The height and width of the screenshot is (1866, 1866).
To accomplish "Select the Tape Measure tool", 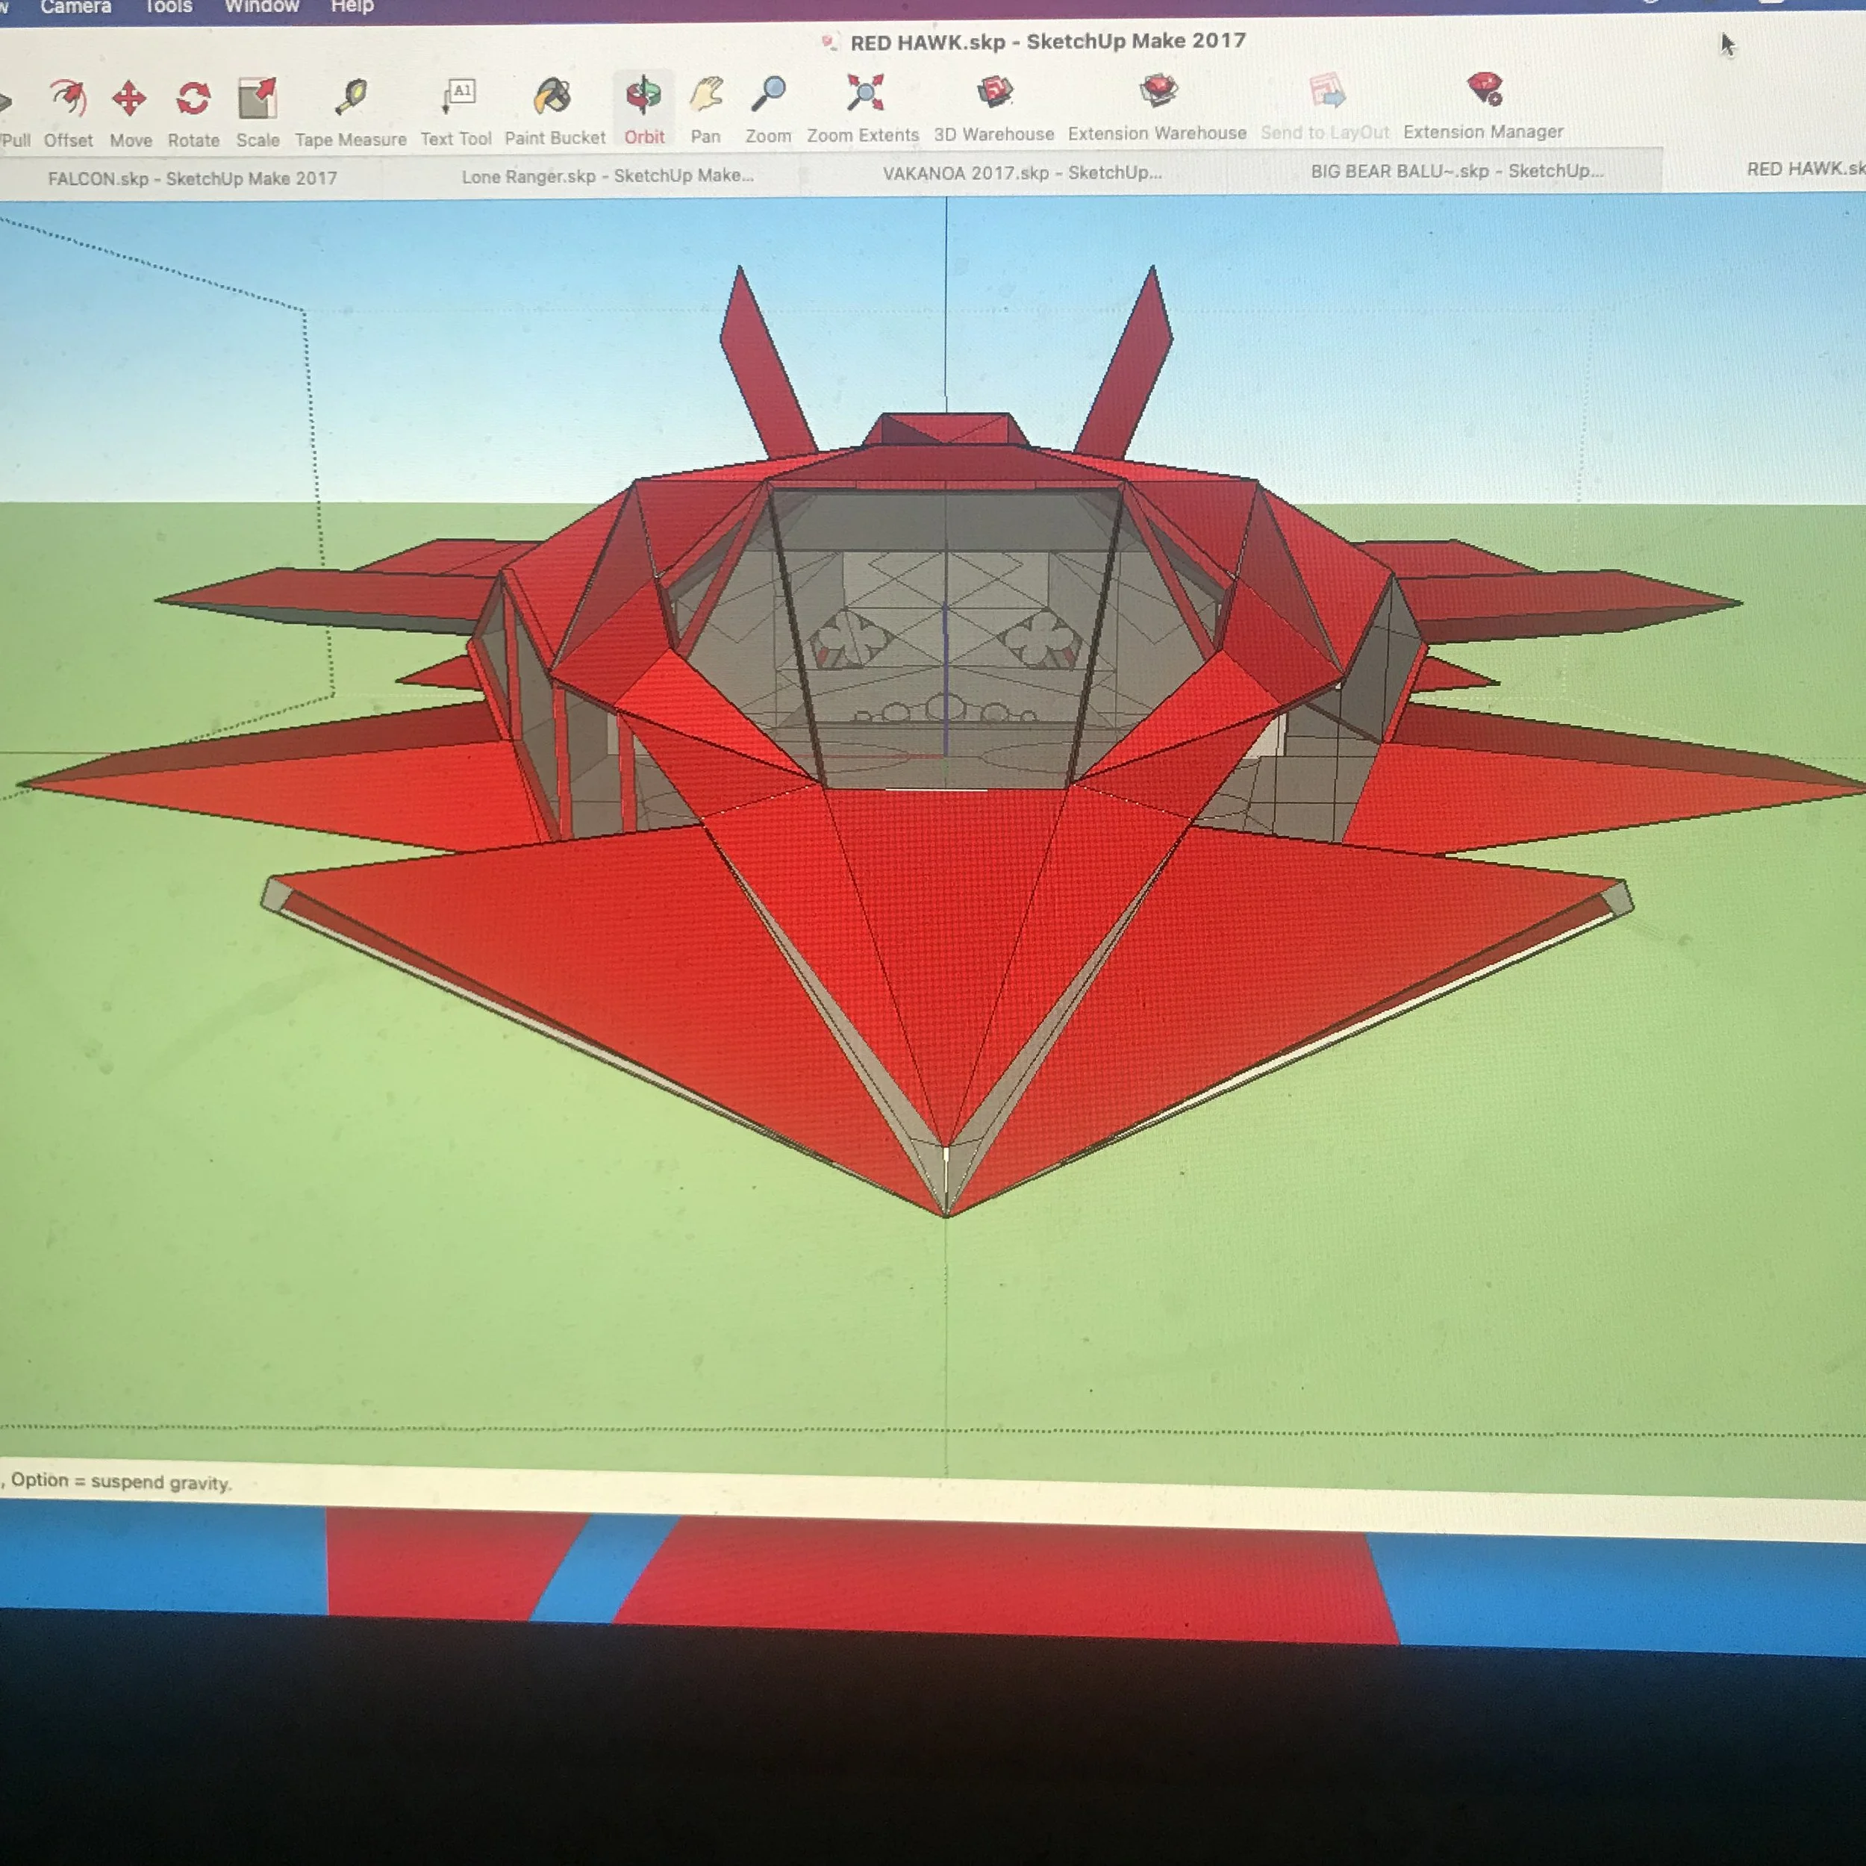I will [351, 98].
